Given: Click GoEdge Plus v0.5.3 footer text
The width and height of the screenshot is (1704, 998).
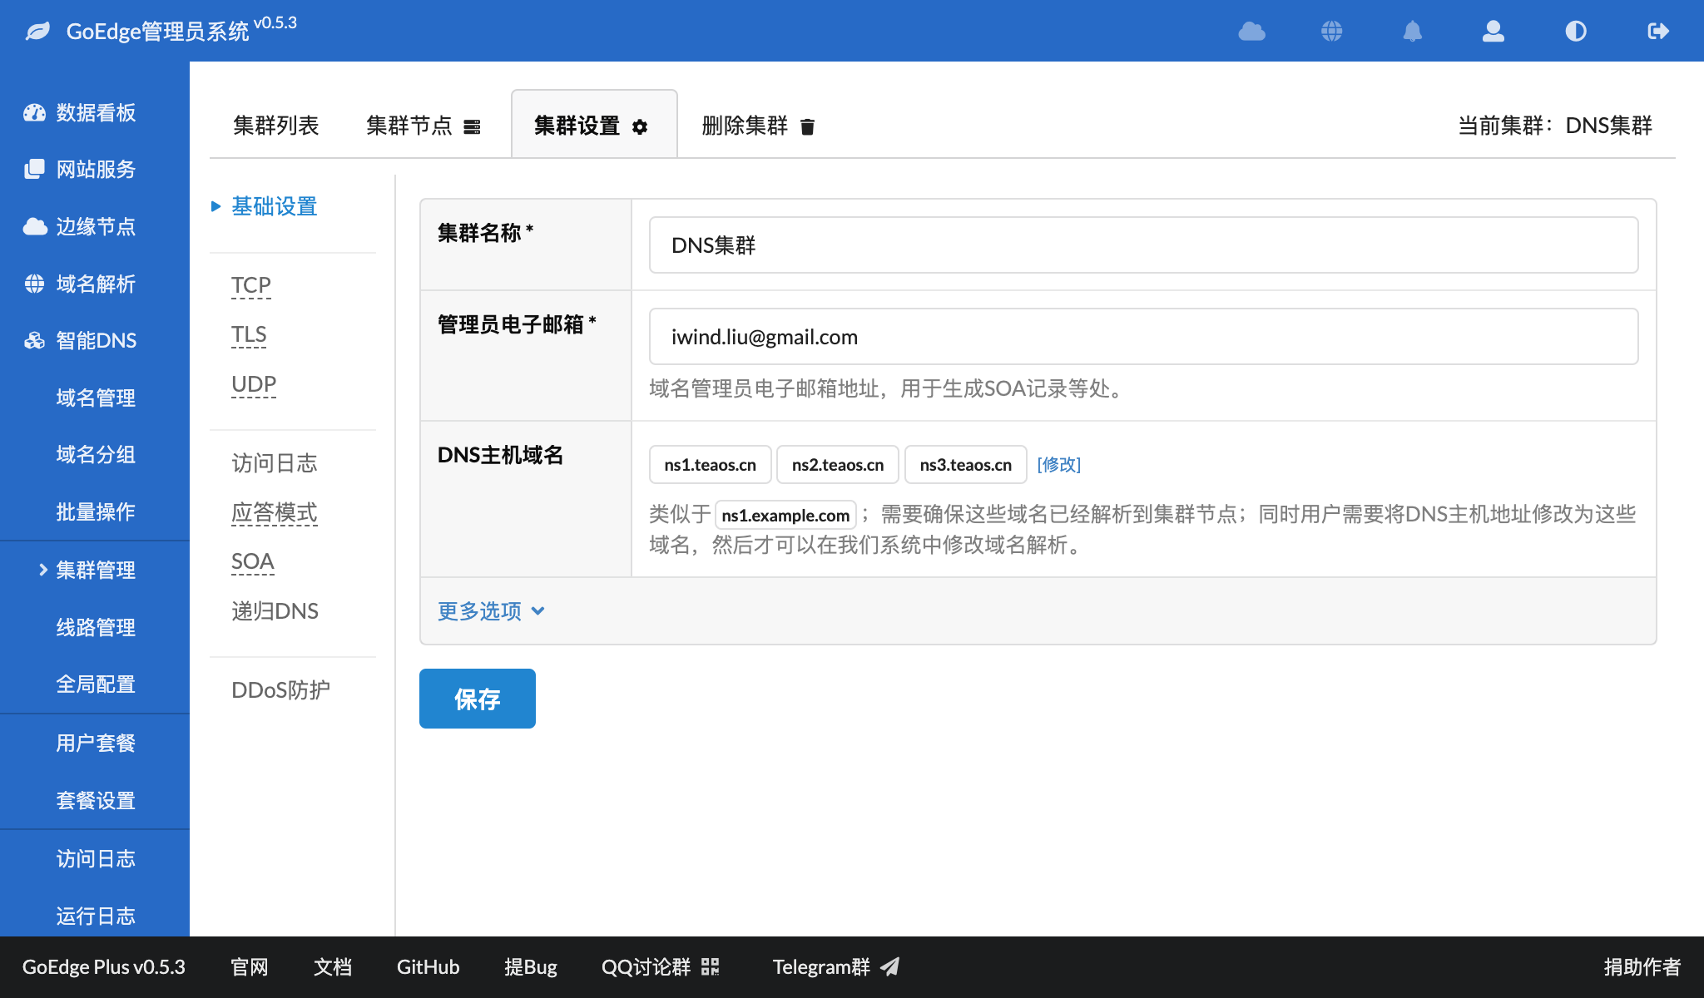Looking at the screenshot, I should pyautogui.click(x=104, y=967).
